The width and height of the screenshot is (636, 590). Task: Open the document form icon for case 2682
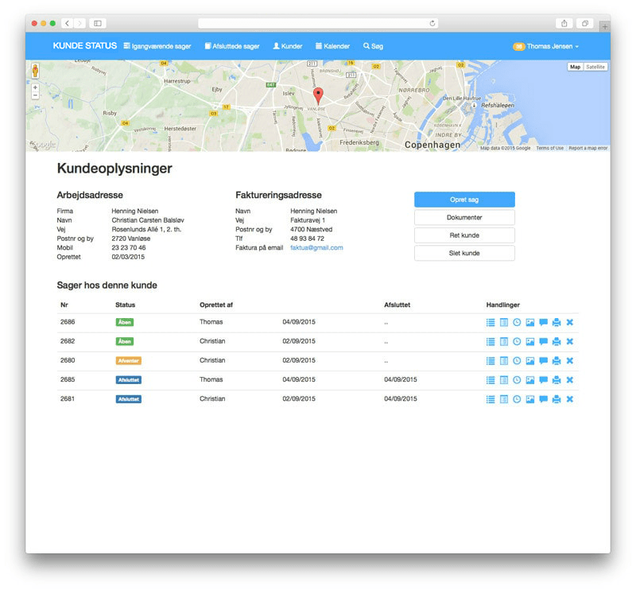tap(504, 341)
